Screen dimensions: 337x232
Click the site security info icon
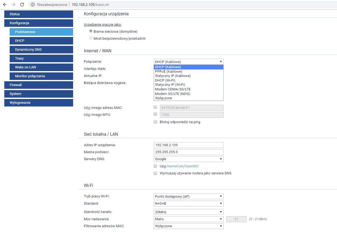[x=33, y=5]
